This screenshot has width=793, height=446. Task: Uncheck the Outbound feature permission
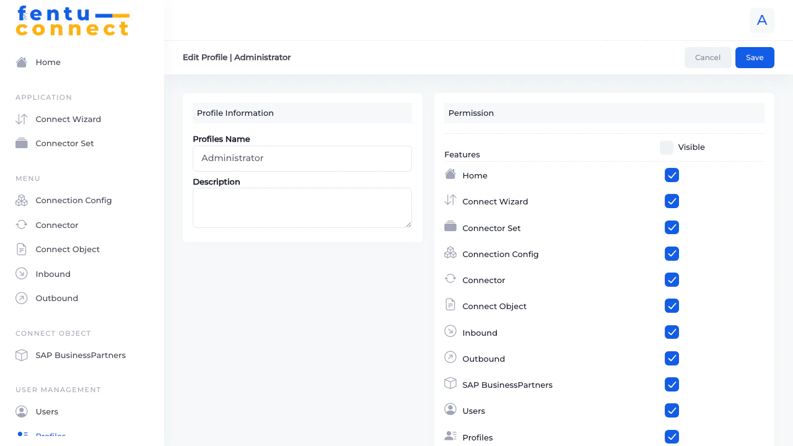(672, 358)
